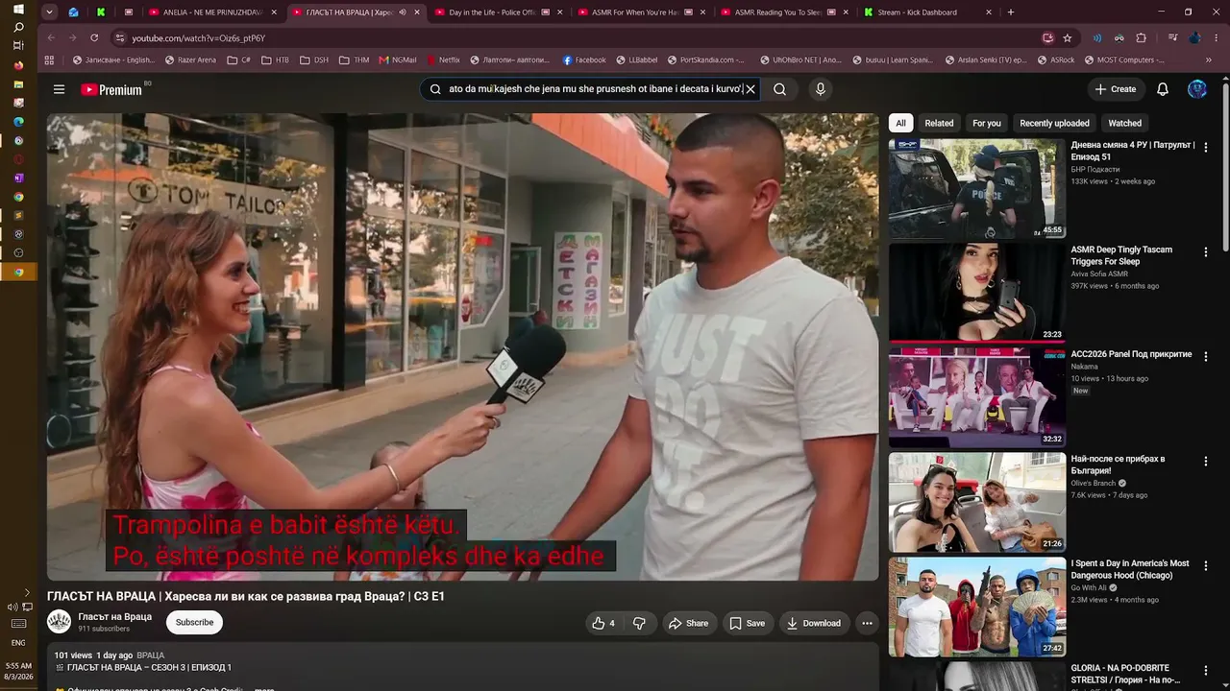Switch to the Day in the Life tab
Image resolution: width=1230 pixels, height=691 pixels.
(498, 12)
